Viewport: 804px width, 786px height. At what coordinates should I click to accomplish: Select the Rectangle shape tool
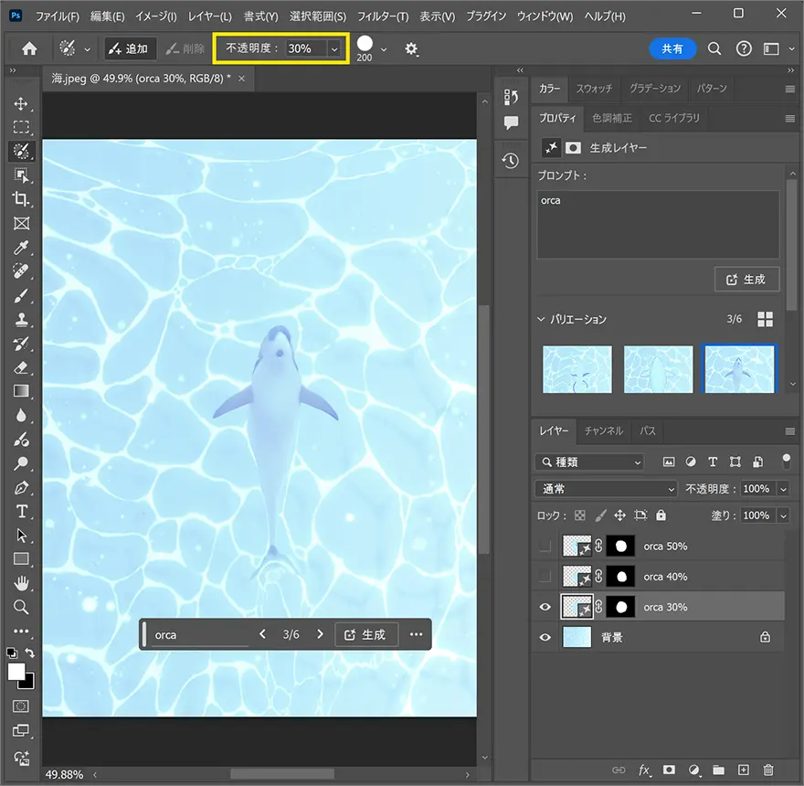(x=21, y=558)
